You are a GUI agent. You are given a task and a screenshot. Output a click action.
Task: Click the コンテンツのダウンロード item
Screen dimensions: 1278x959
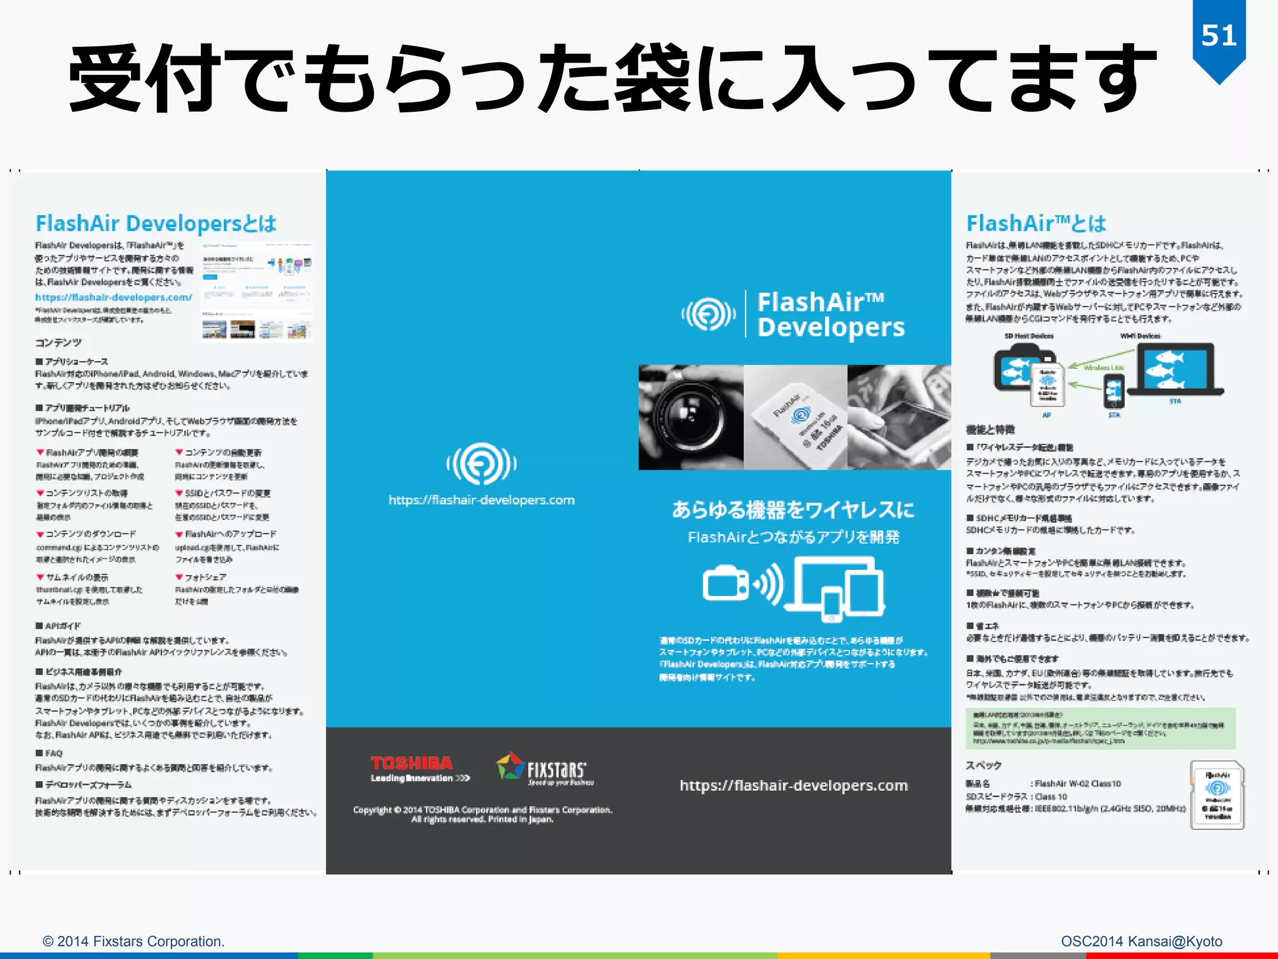click(86, 534)
